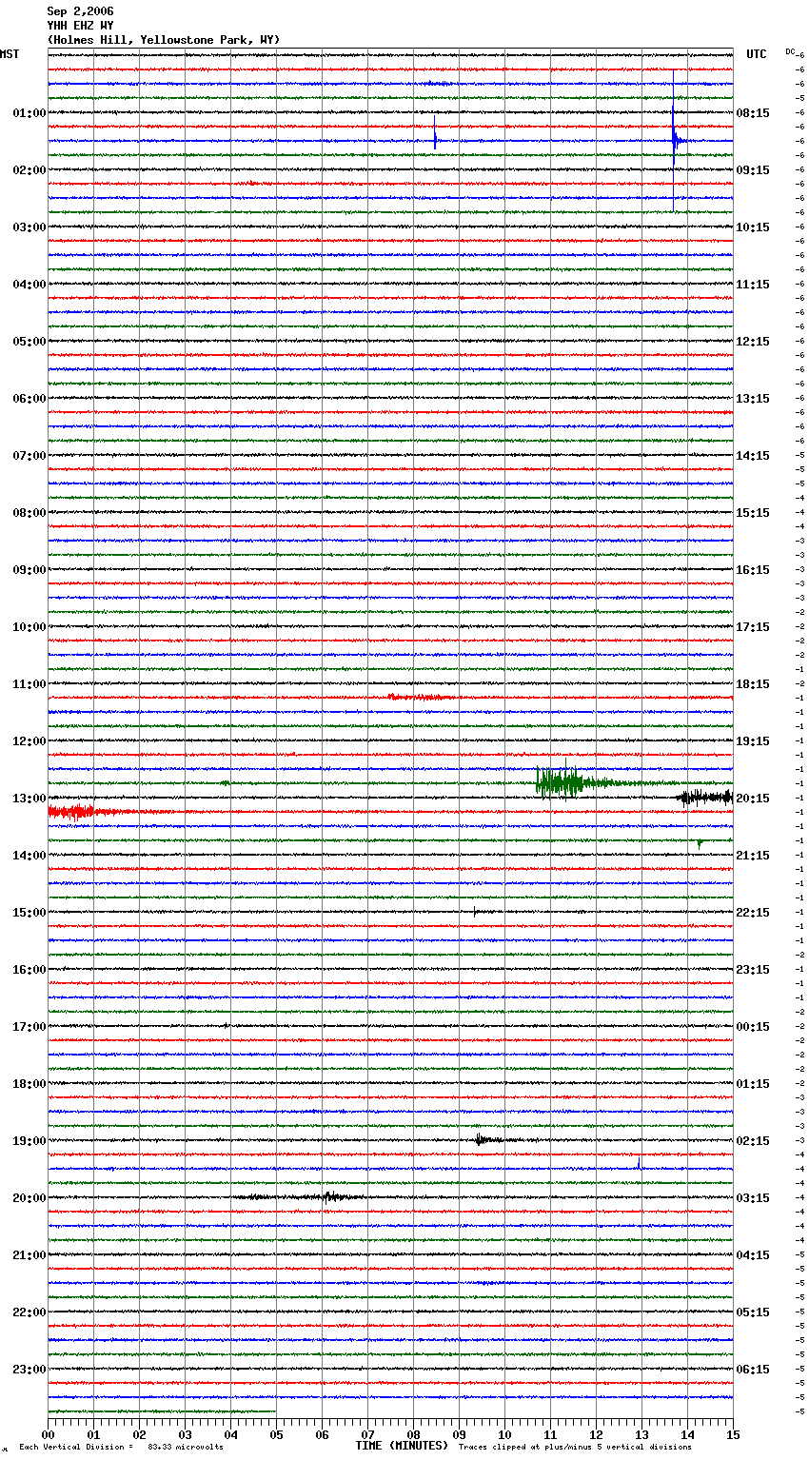Click the 04:15 UTC time label
The image size is (809, 1460).
click(753, 1255)
